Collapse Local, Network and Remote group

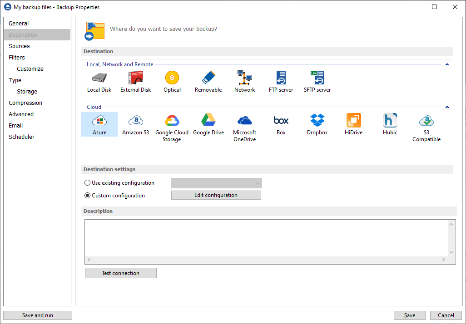[447, 64]
